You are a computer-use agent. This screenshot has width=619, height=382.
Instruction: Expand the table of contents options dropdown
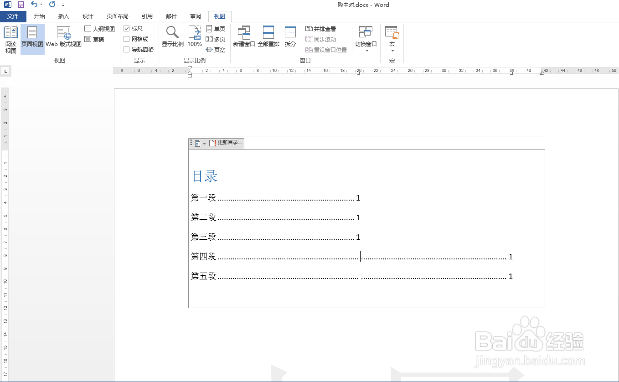pos(204,143)
